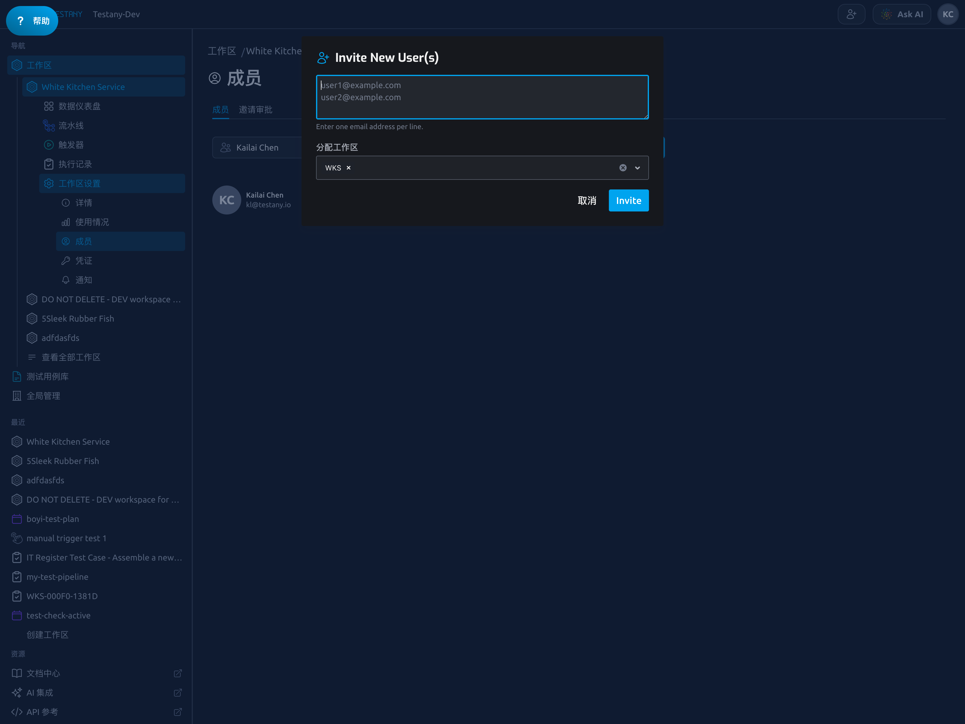Switch to invitation approval tab
This screenshot has height=724, width=965.
(255, 110)
